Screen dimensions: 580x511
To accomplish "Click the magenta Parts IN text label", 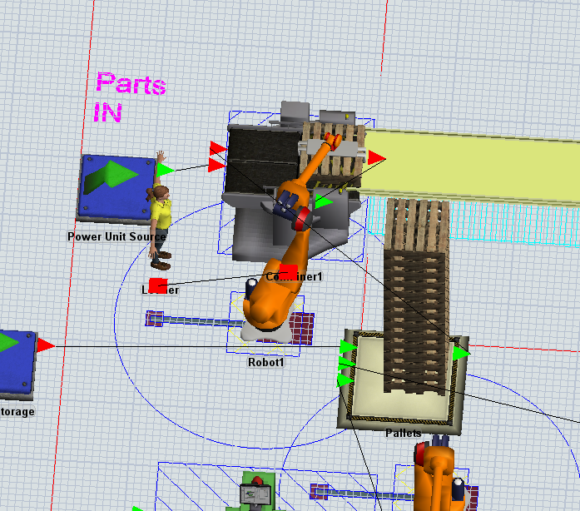I will click(x=129, y=97).
